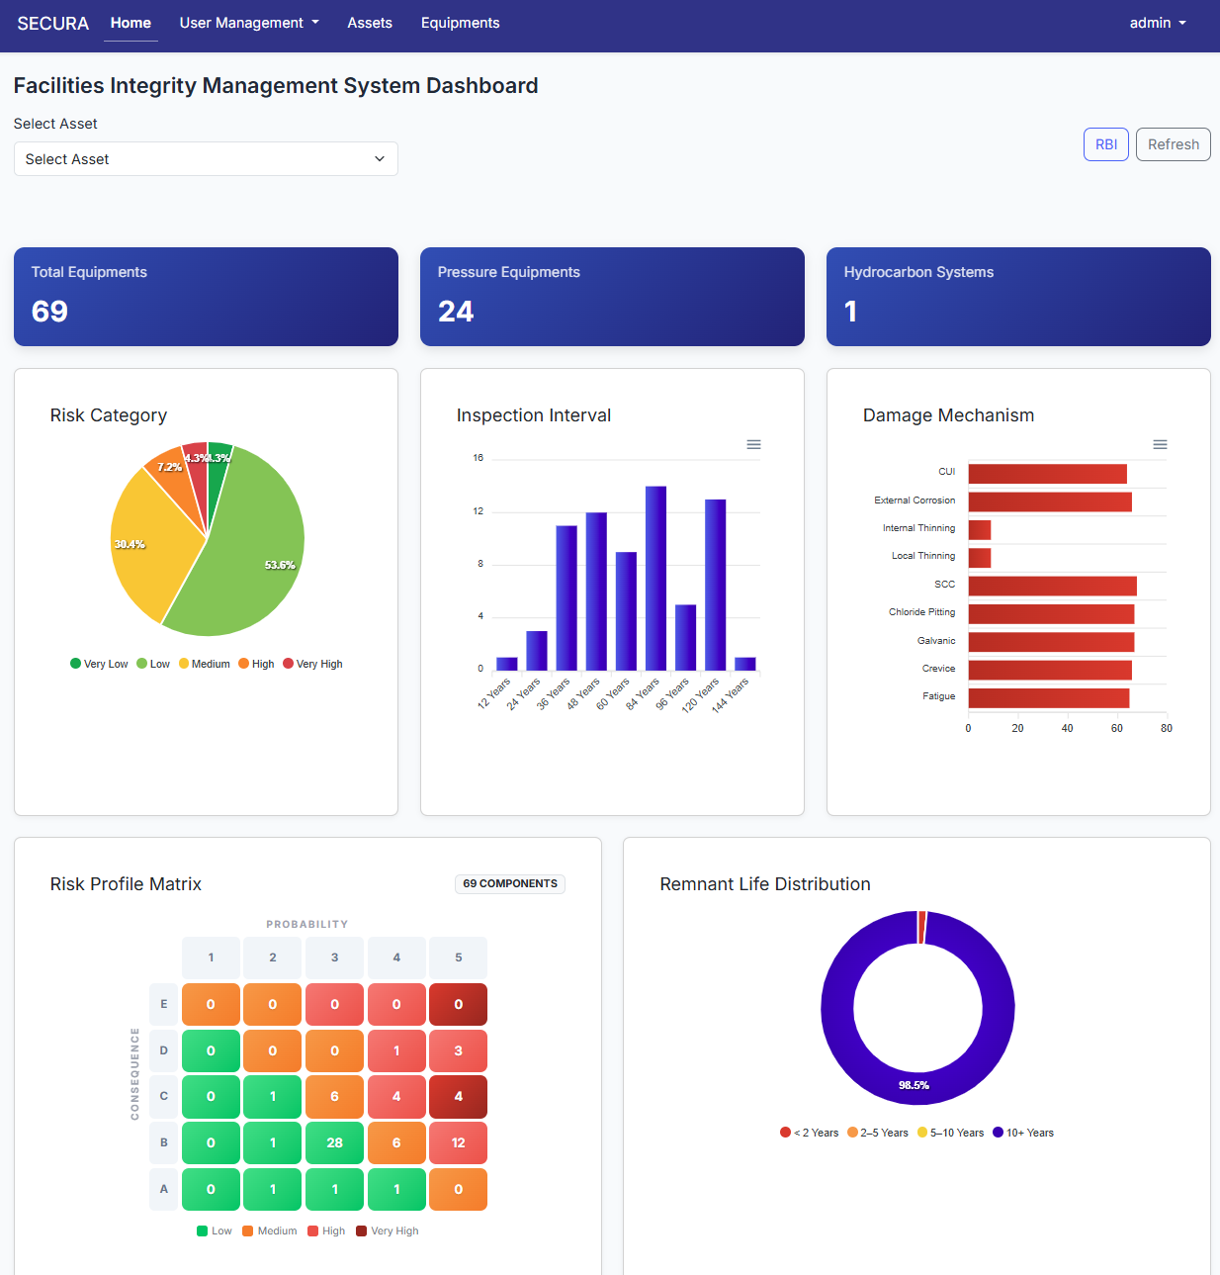Click the Fatigue damage bar
This screenshot has width=1220, height=1275.
(1049, 698)
